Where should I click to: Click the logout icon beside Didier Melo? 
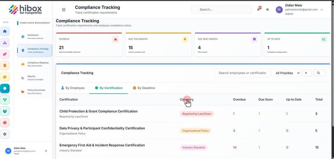46,151
